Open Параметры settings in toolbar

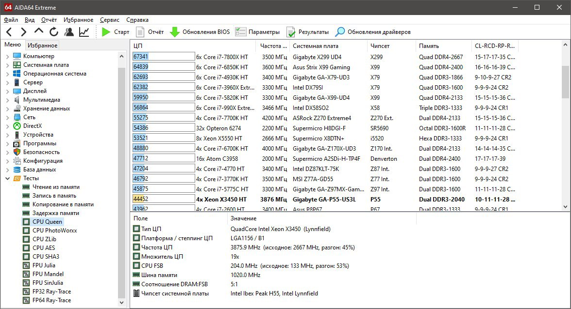pyautogui.click(x=257, y=32)
